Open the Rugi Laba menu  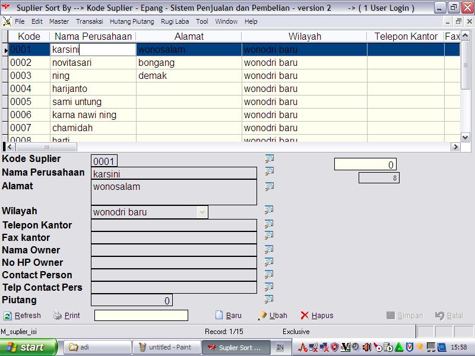(175, 21)
